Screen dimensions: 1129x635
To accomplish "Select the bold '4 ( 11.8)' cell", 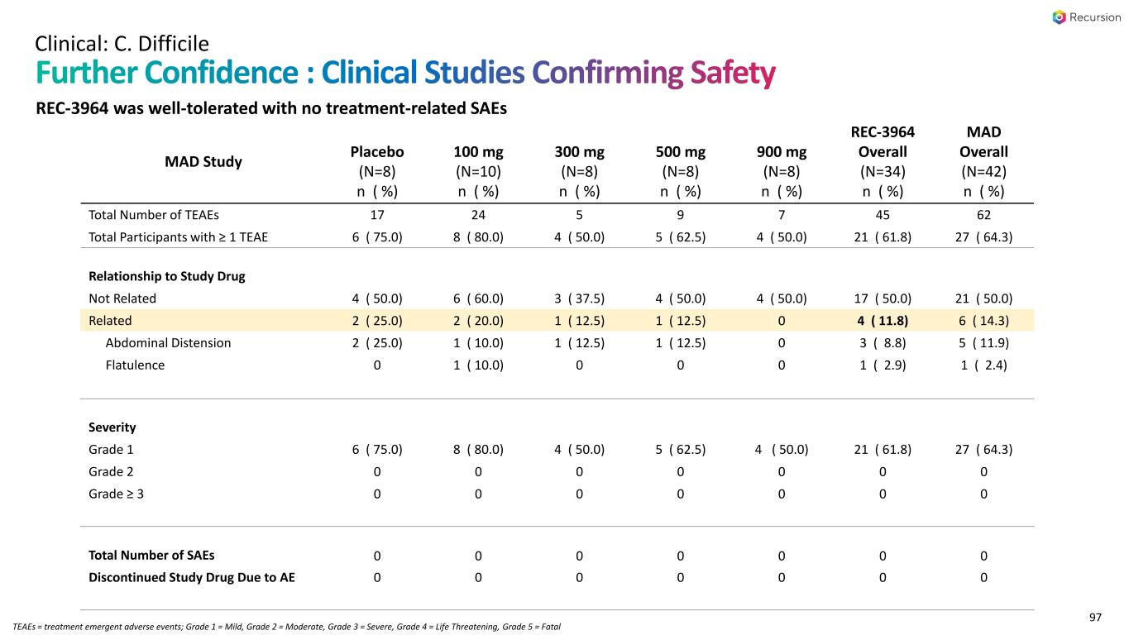I will click(883, 320).
